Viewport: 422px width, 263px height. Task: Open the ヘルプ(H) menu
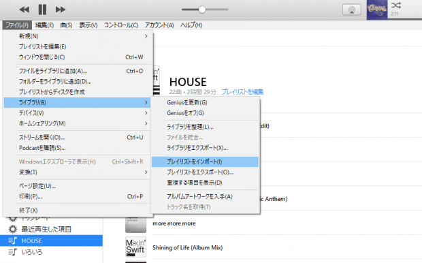(x=191, y=25)
